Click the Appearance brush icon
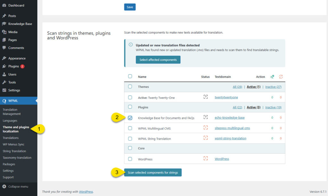328x196 pixels. [x=4, y=58]
